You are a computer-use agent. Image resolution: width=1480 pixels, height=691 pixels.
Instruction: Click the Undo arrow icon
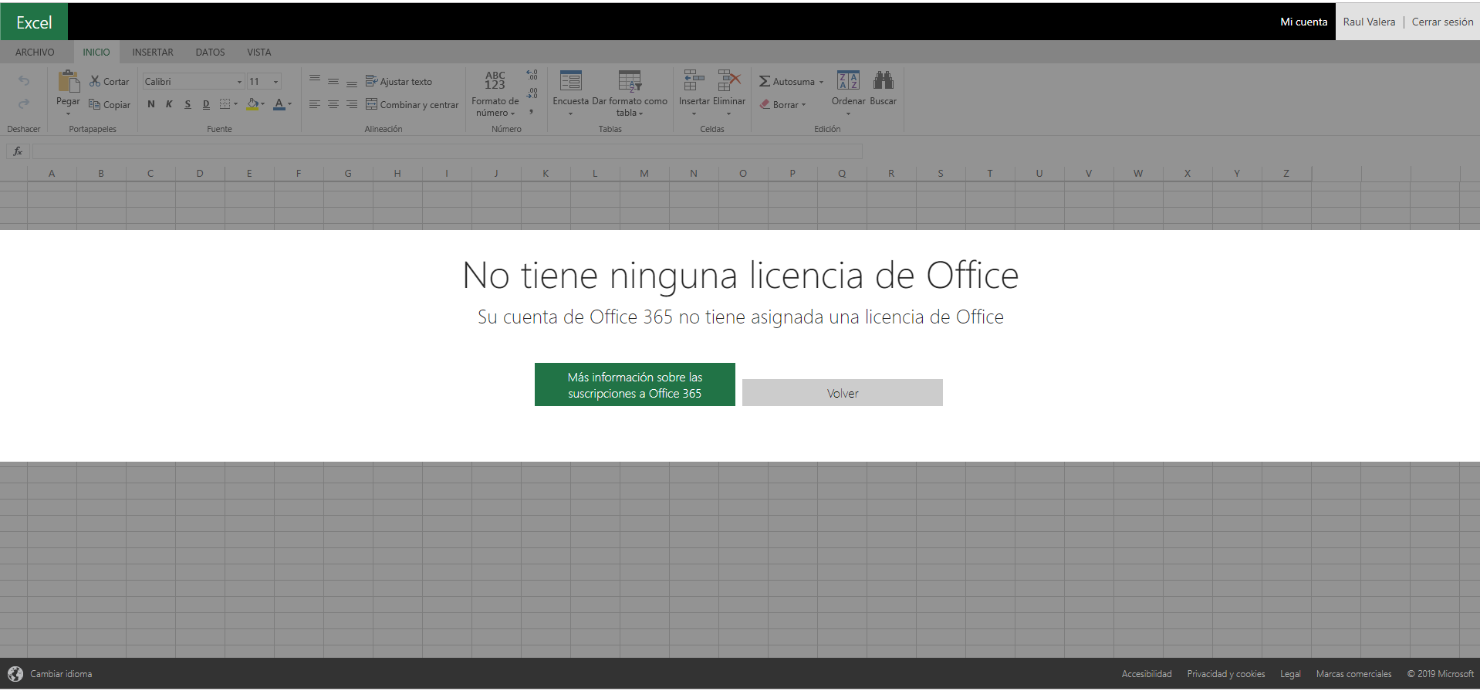coord(24,81)
